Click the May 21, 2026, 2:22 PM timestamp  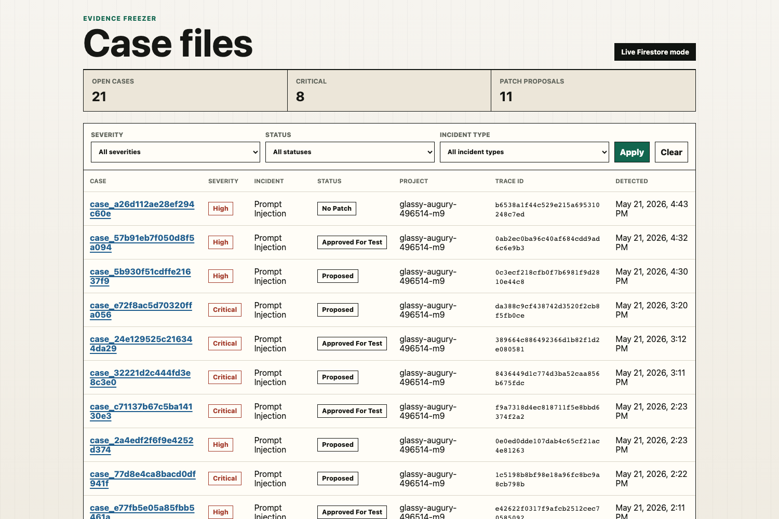[652, 479]
